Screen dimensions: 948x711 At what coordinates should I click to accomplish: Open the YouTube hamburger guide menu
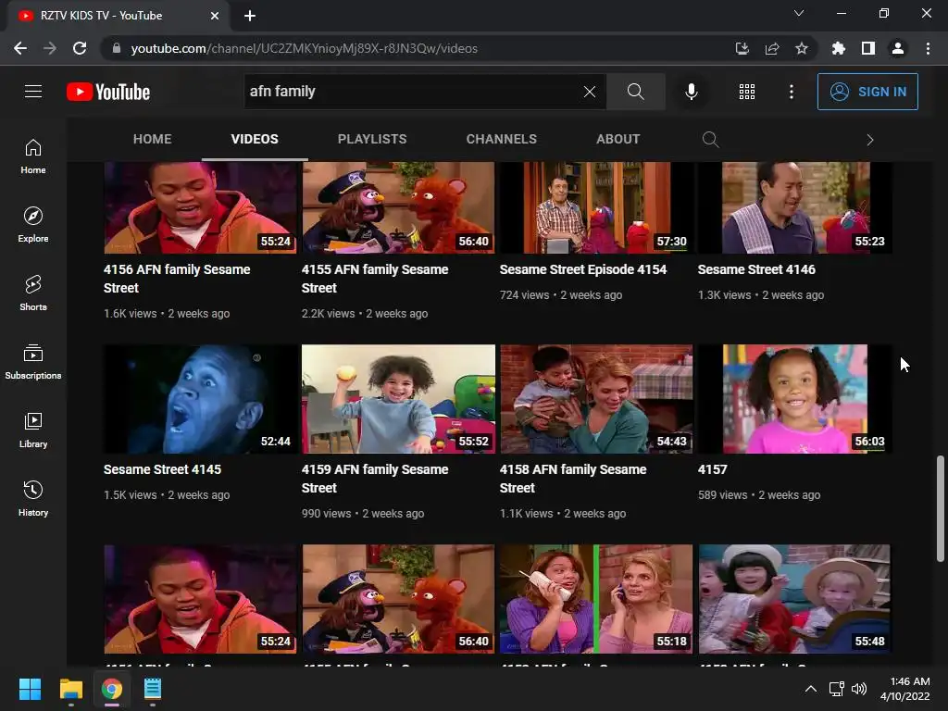tap(33, 92)
